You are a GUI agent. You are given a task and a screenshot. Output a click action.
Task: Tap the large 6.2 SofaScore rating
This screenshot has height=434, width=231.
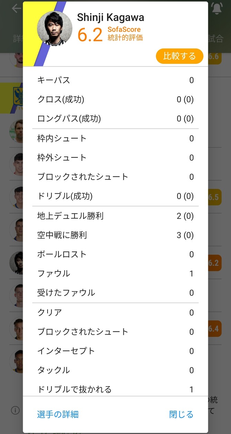coord(90,35)
